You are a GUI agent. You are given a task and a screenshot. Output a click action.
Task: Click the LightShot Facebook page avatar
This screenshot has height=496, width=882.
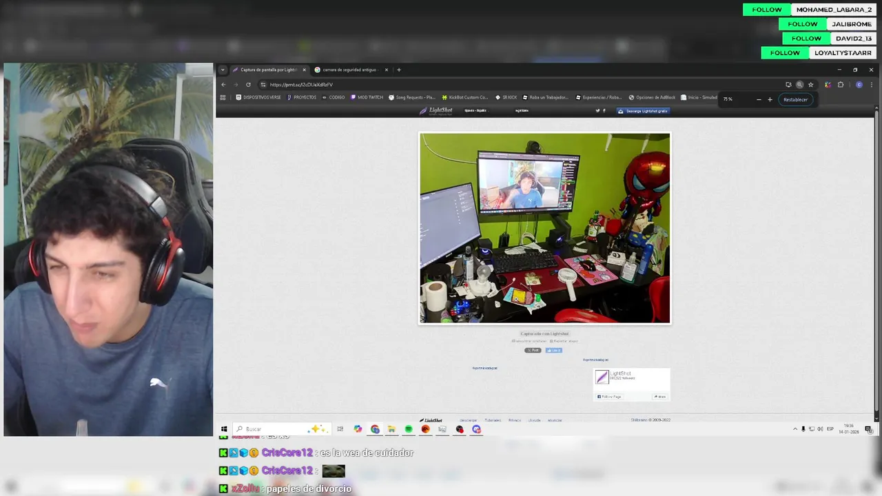pyautogui.click(x=602, y=377)
